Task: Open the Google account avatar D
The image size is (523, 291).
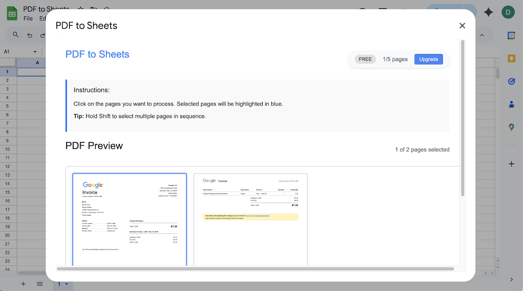Action: pyautogui.click(x=508, y=12)
